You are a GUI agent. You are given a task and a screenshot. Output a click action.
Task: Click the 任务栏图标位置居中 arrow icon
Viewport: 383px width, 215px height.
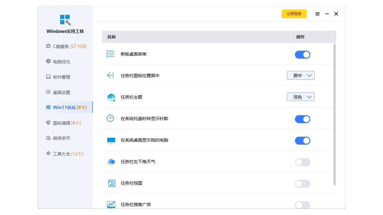click(110, 76)
